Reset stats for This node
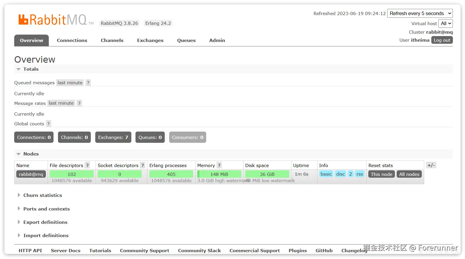 (382, 174)
